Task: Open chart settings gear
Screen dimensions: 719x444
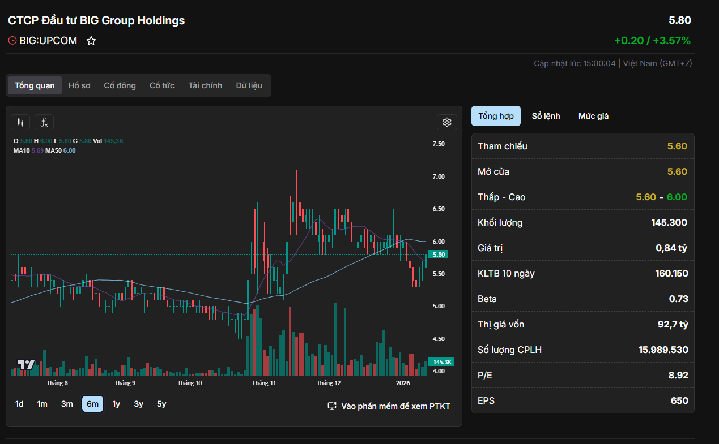Action: [x=446, y=122]
